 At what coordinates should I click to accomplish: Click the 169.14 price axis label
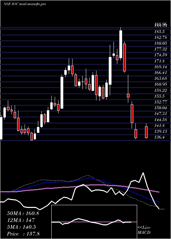[x=160, y=67]
